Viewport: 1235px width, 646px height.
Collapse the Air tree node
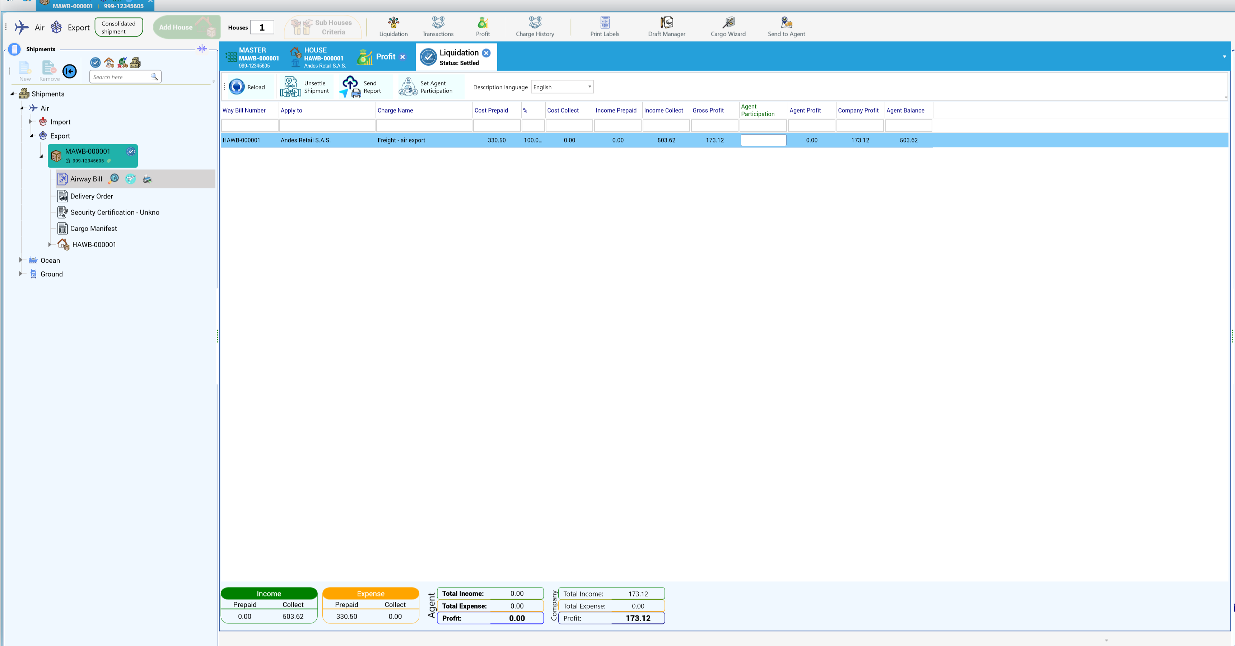pyautogui.click(x=22, y=108)
